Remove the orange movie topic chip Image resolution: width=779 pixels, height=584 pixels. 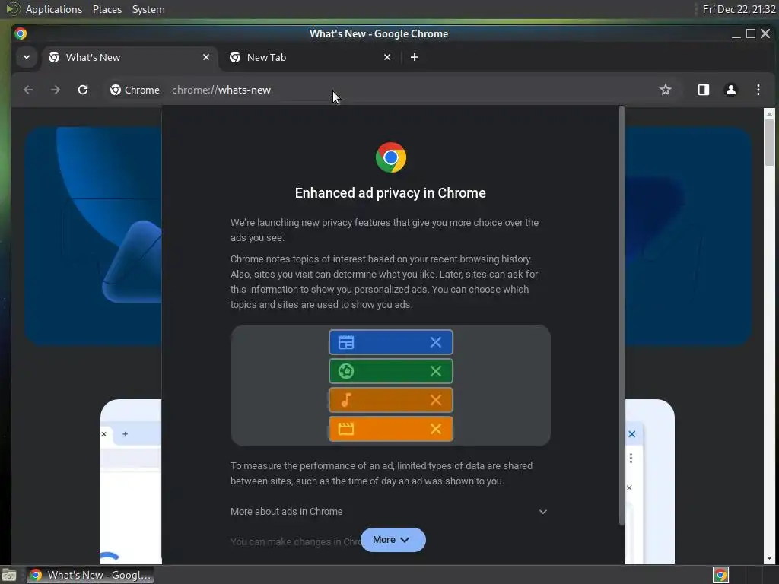click(x=436, y=429)
